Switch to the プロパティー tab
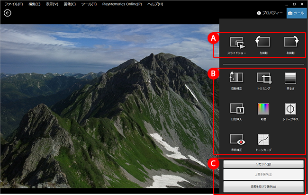This screenshot has height=195, width=308. (269, 13)
